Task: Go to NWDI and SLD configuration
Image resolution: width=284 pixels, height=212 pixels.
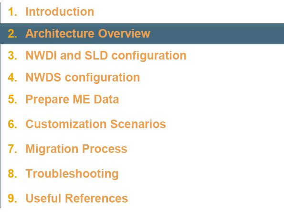Action: click(106, 55)
